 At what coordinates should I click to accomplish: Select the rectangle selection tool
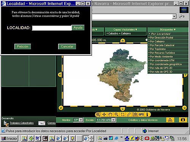[x=122, y=114]
